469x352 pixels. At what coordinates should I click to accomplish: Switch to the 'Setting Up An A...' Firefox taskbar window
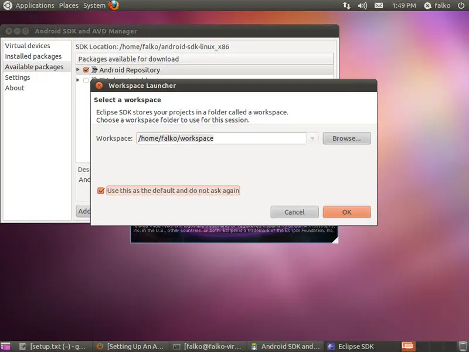pyautogui.click(x=130, y=346)
